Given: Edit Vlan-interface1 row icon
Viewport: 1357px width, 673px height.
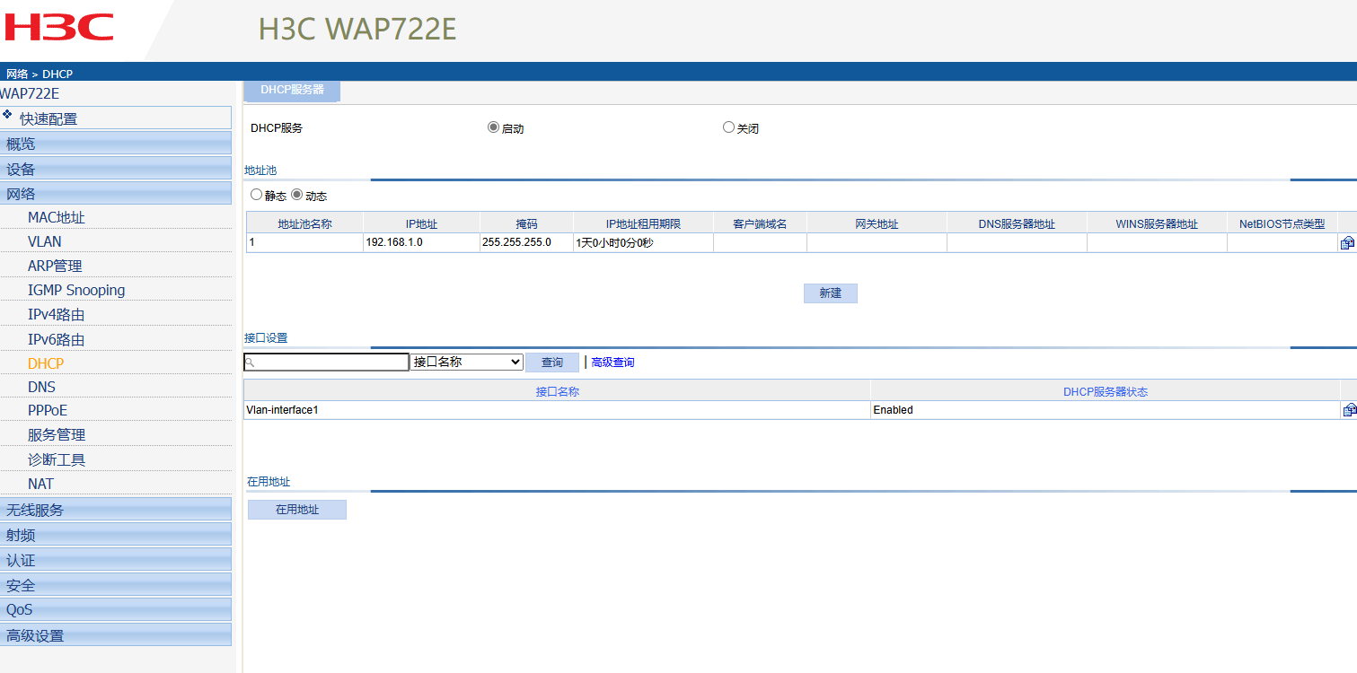Looking at the screenshot, I should [x=1349, y=410].
